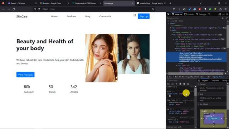Viewport: 229px width, 129px height.
Task: Click the browser URL address bar
Action: (x=93, y=9)
